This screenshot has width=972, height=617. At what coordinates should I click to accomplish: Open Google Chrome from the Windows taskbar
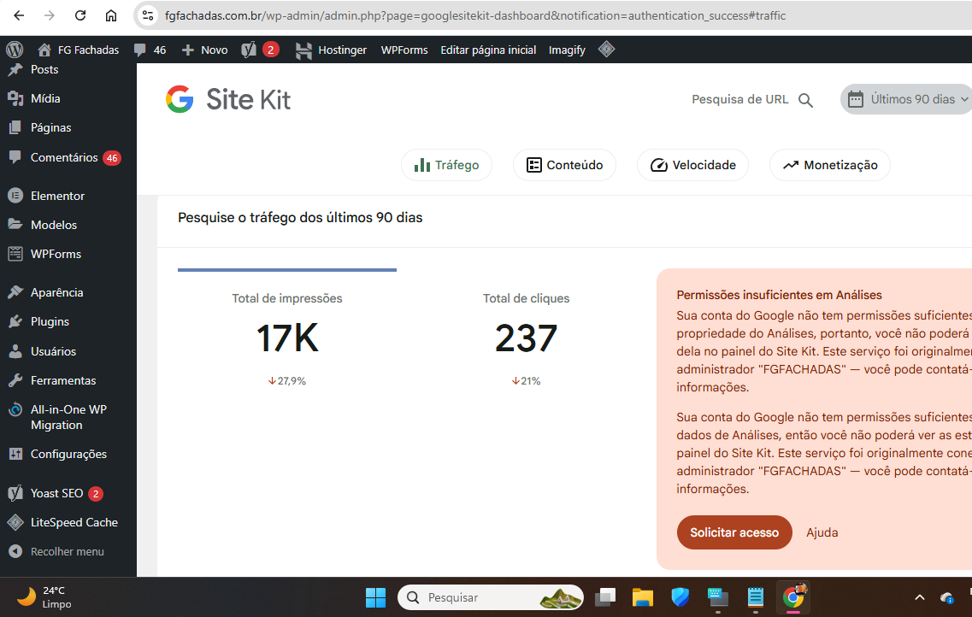793,596
